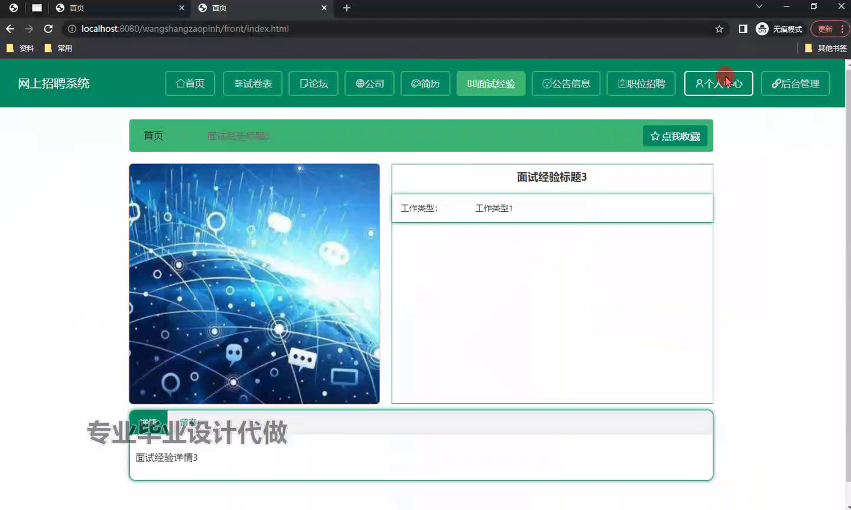Open a new browser tab with plus icon
This screenshot has height=510, width=851.
click(x=347, y=8)
